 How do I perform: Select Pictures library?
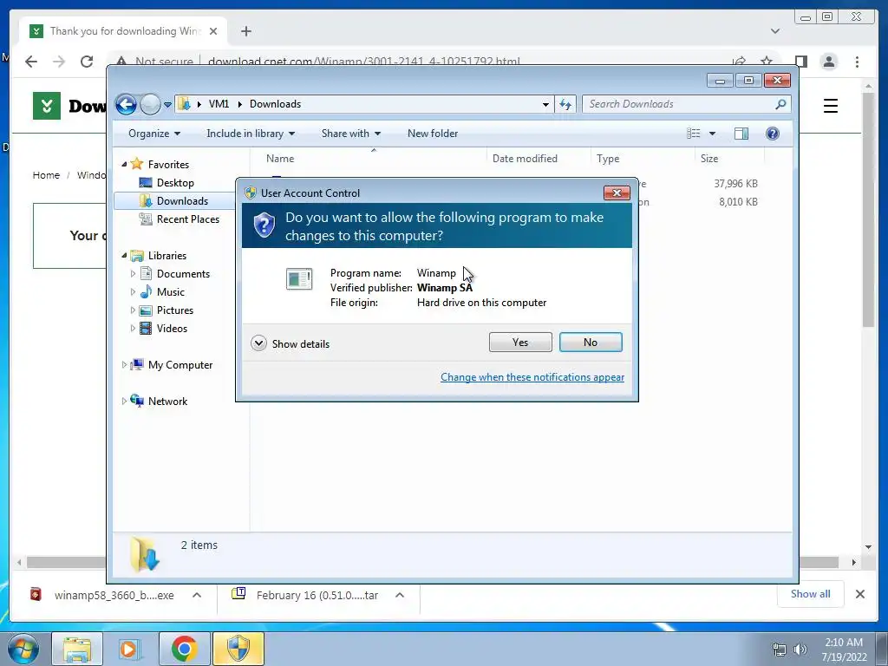click(174, 310)
